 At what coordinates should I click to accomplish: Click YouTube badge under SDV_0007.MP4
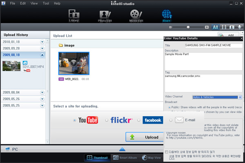[x=27, y=70]
